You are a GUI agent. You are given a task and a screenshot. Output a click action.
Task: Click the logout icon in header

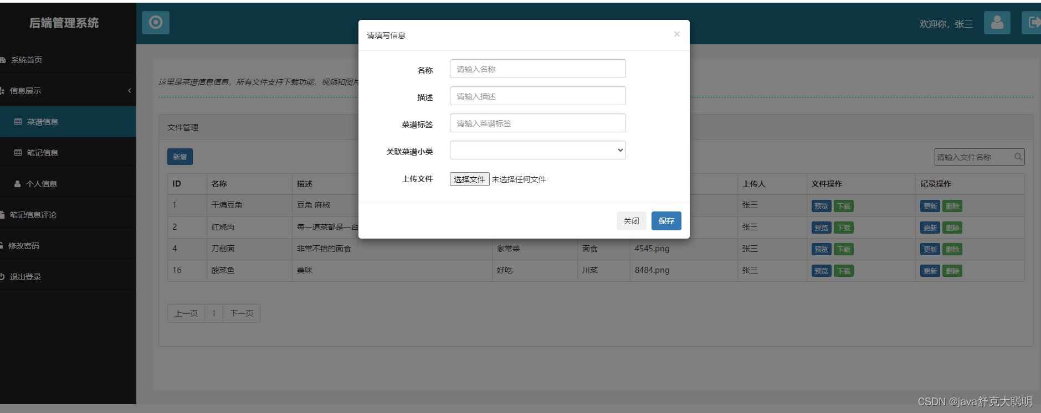[1033, 23]
